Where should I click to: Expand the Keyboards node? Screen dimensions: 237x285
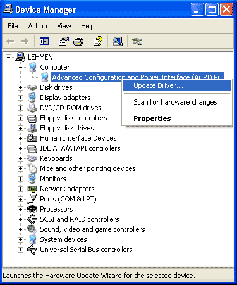[x=20, y=158]
